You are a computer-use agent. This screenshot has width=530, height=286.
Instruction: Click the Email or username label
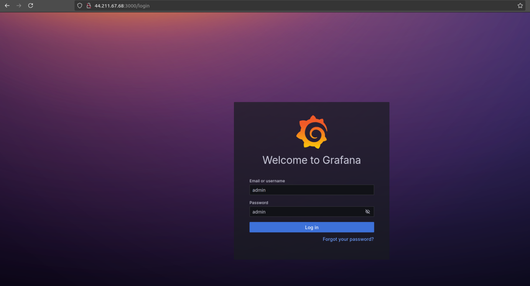(267, 181)
